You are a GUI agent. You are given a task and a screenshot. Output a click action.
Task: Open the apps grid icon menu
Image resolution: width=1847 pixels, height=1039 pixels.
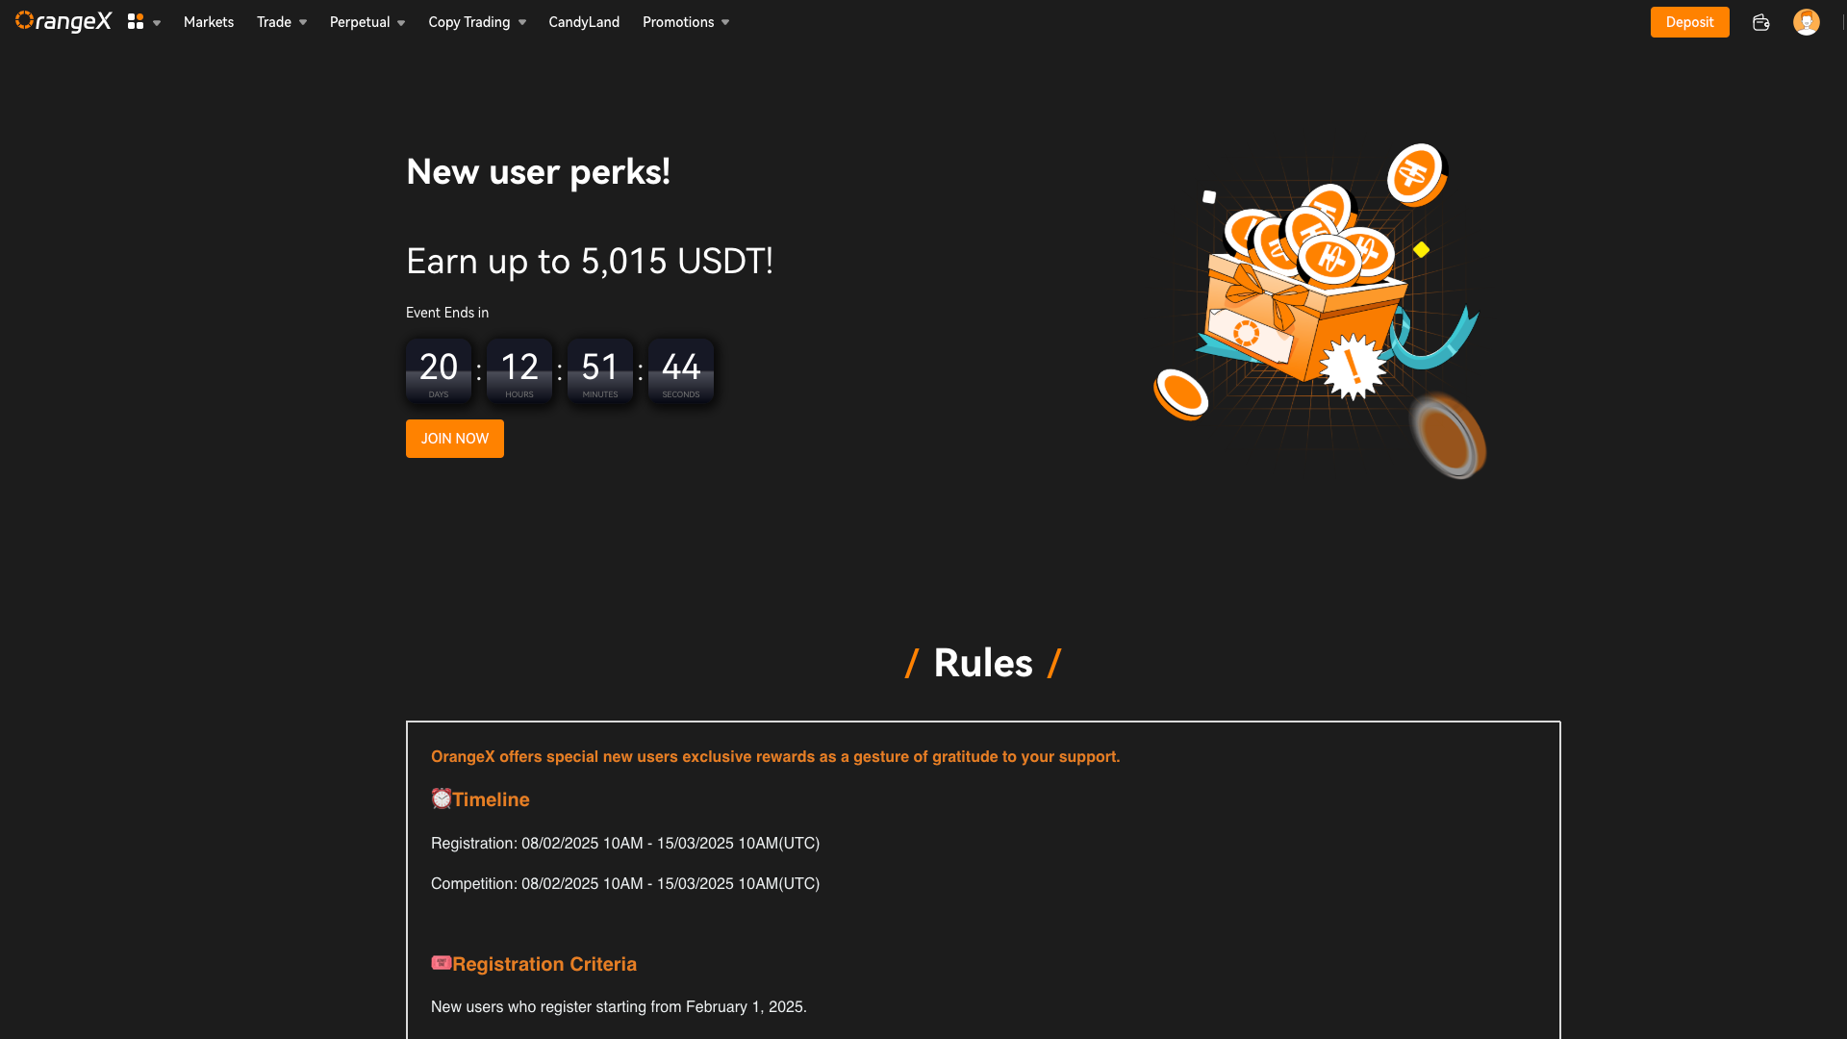point(136,21)
